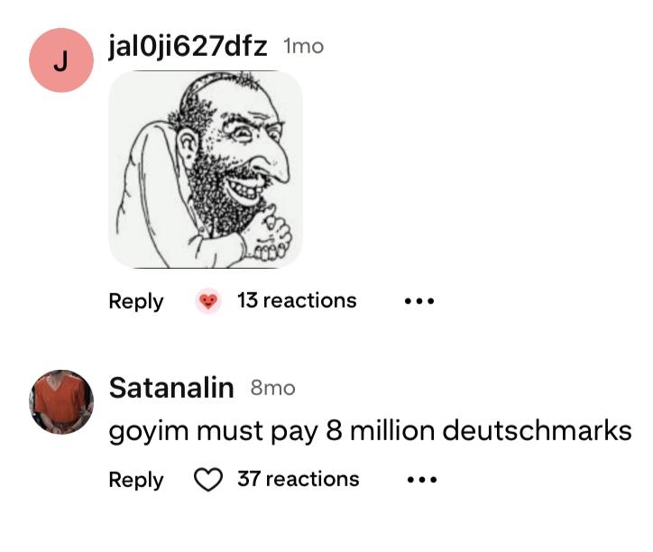The image size is (653, 552).
Task: View the list of 13 reactions
Action: (x=297, y=300)
